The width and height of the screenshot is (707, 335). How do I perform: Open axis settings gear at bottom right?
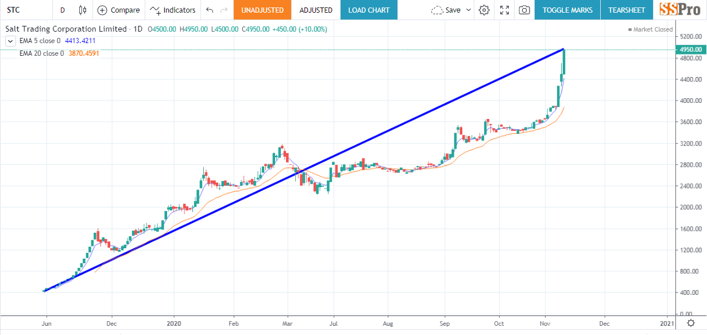(691, 322)
